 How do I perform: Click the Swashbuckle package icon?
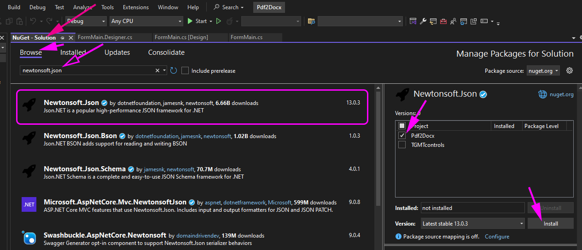tap(29, 238)
